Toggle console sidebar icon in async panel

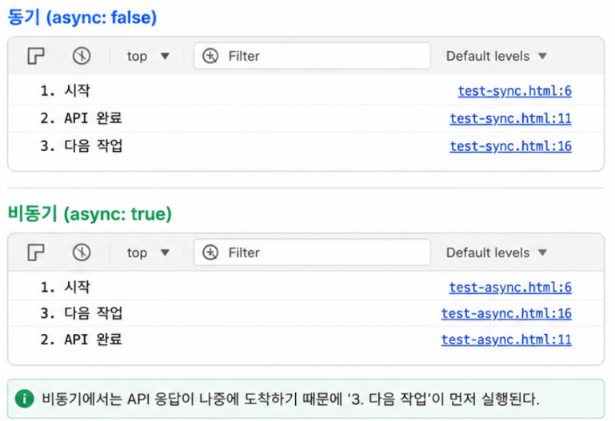point(36,252)
